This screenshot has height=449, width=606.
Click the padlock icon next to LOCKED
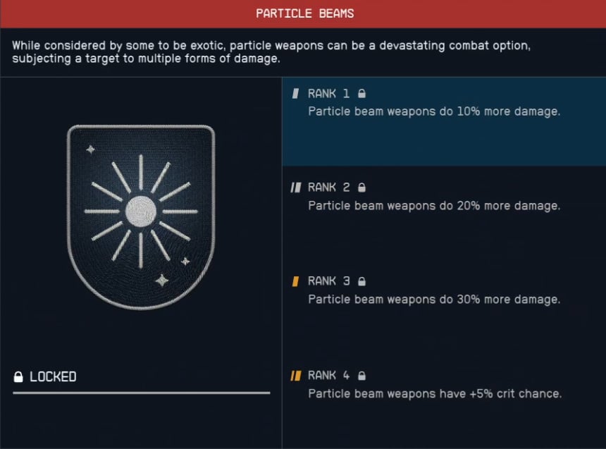pos(19,376)
